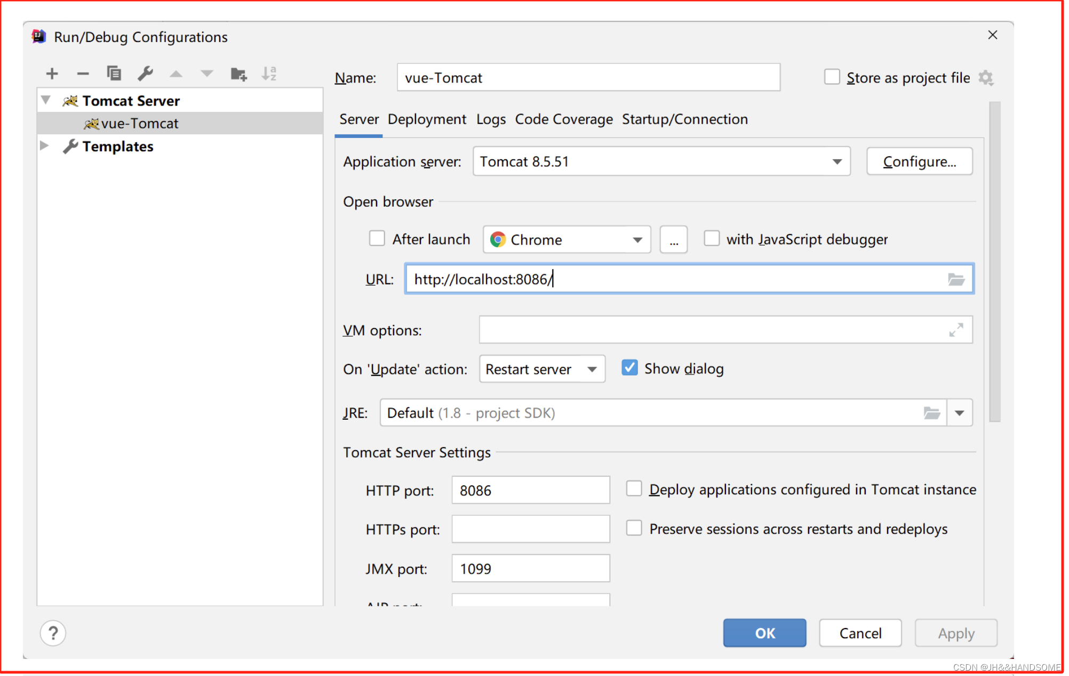Viewport: 1069px width, 676px height.
Task: Expand the VM options field with the arrows icon
Action: click(x=956, y=330)
